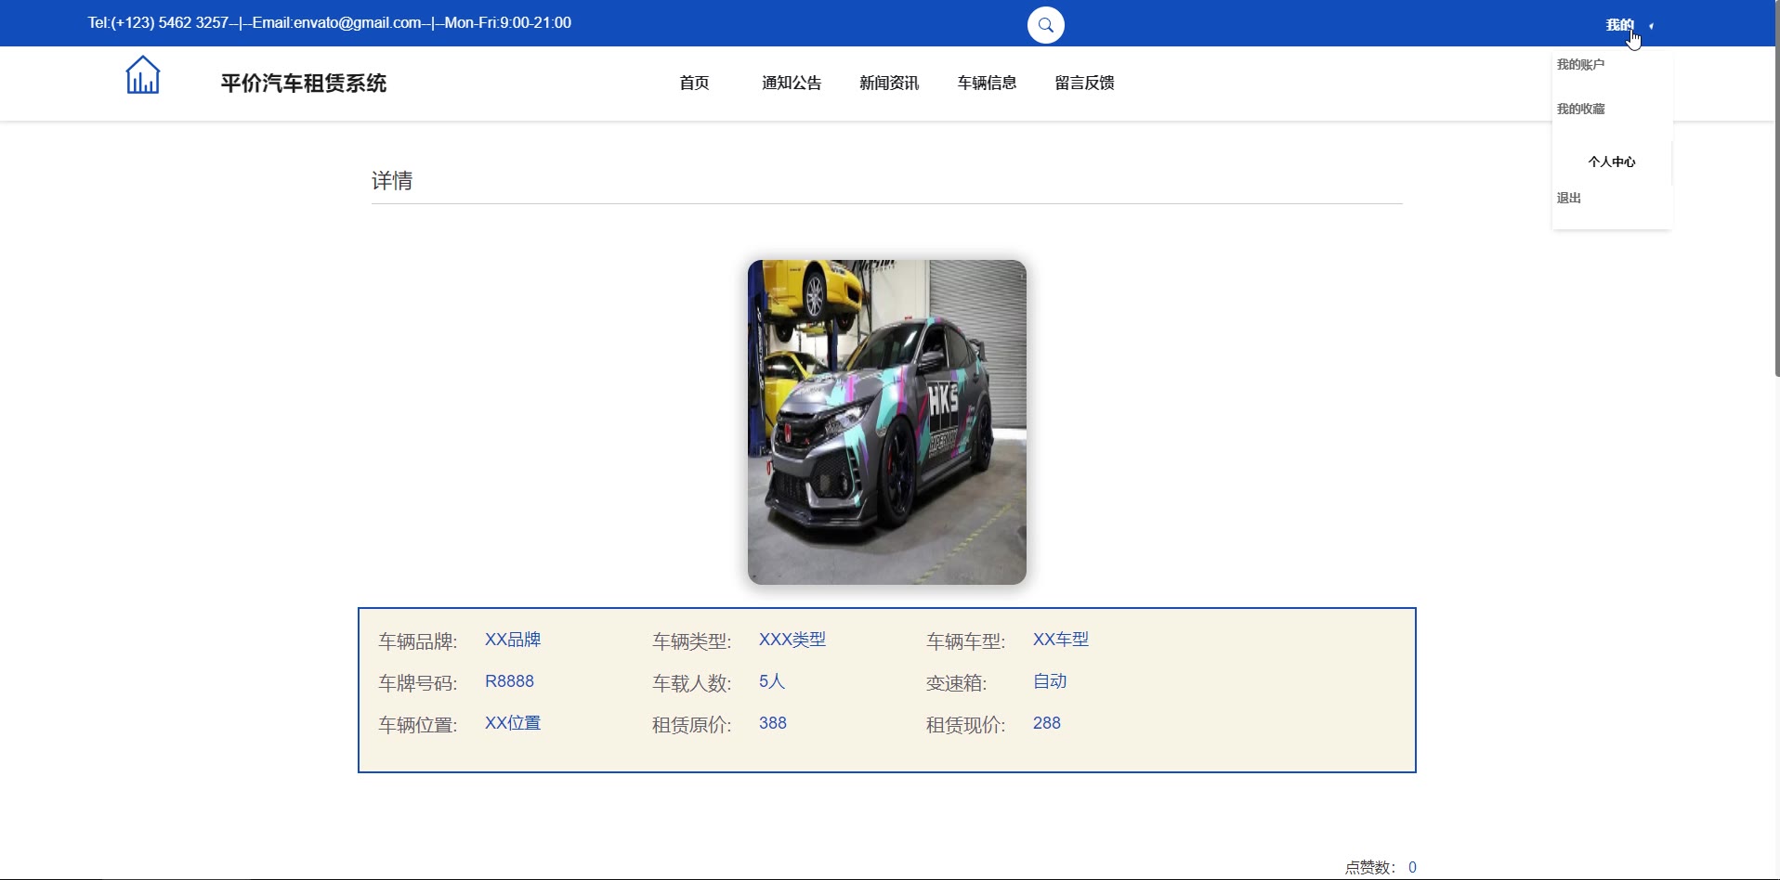The image size is (1780, 880).
Task: Click the magnifying glass search icon
Action: click(1045, 25)
